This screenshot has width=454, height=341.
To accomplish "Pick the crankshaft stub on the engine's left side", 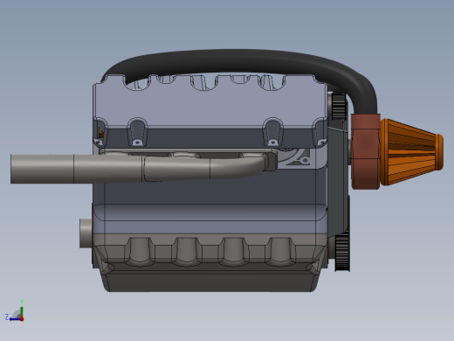I will coord(86,233).
